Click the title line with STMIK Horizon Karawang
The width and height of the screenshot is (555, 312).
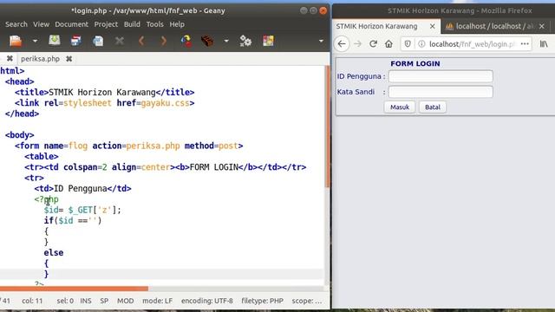104,93
